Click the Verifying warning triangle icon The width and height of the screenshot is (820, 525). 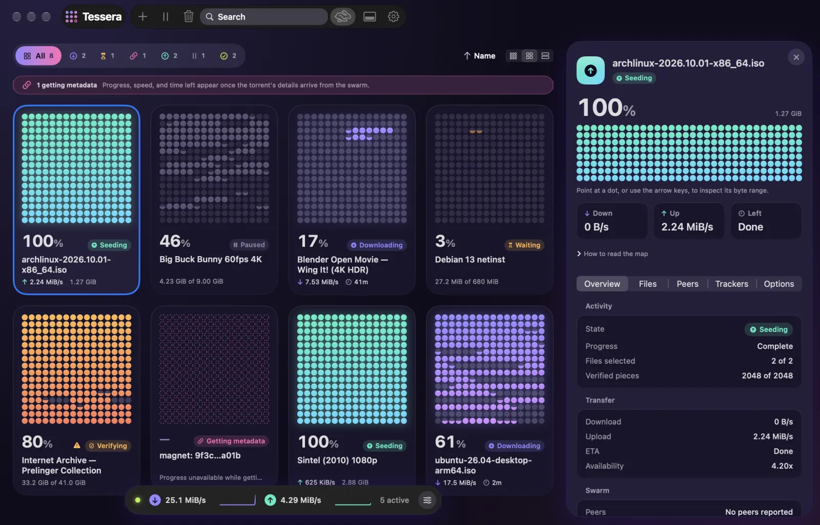[x=77, y=446]
